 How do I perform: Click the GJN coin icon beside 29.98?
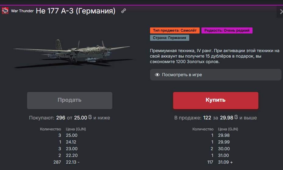[x=236, y=117]
